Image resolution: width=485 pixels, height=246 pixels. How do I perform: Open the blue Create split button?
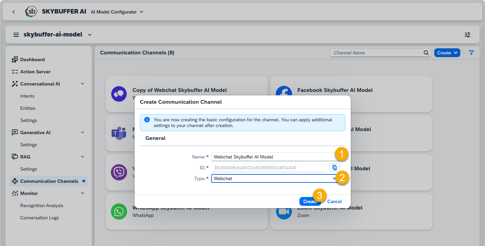[447, 53]
